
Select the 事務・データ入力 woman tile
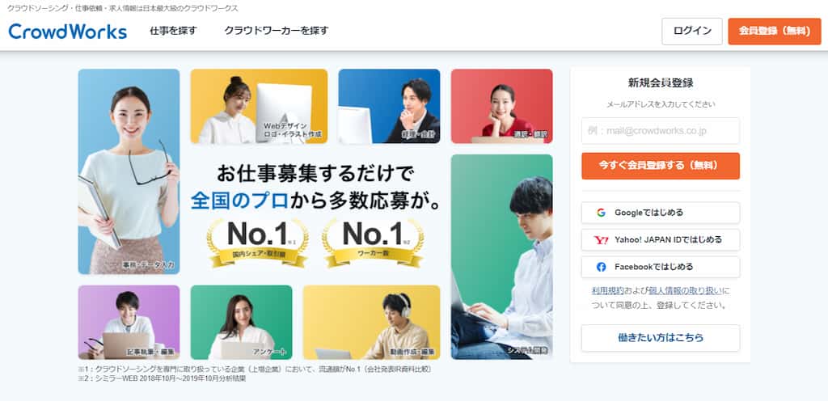click(x=129, y=171)
